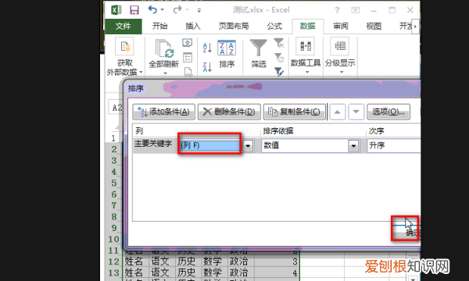Switch to the 公式 tab
The width and height of the screenshot is (469, 281).
pyautogui.click(x=274, y=27)
